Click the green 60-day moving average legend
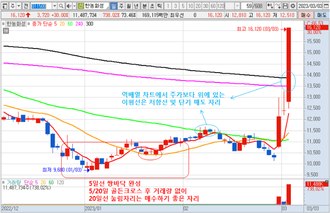 point(70,24)
